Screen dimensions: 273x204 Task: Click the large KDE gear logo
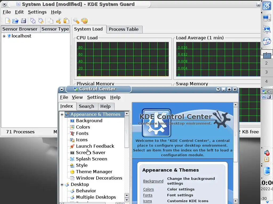tap(156, 123)
